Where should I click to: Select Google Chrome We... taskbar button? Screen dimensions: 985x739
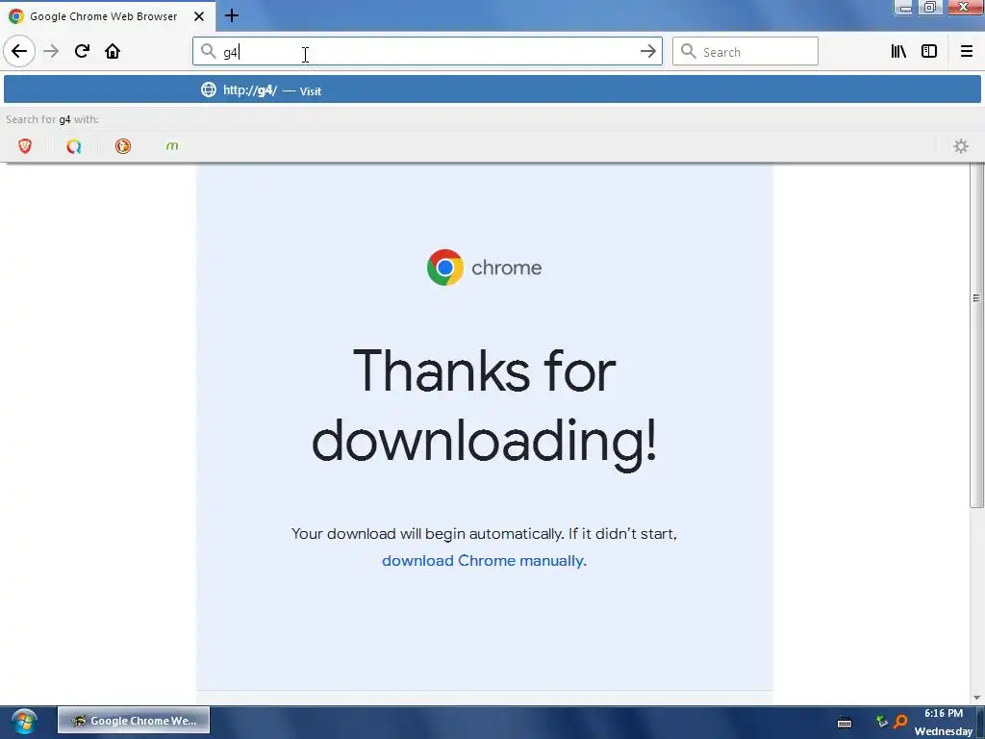click(134, 720)
